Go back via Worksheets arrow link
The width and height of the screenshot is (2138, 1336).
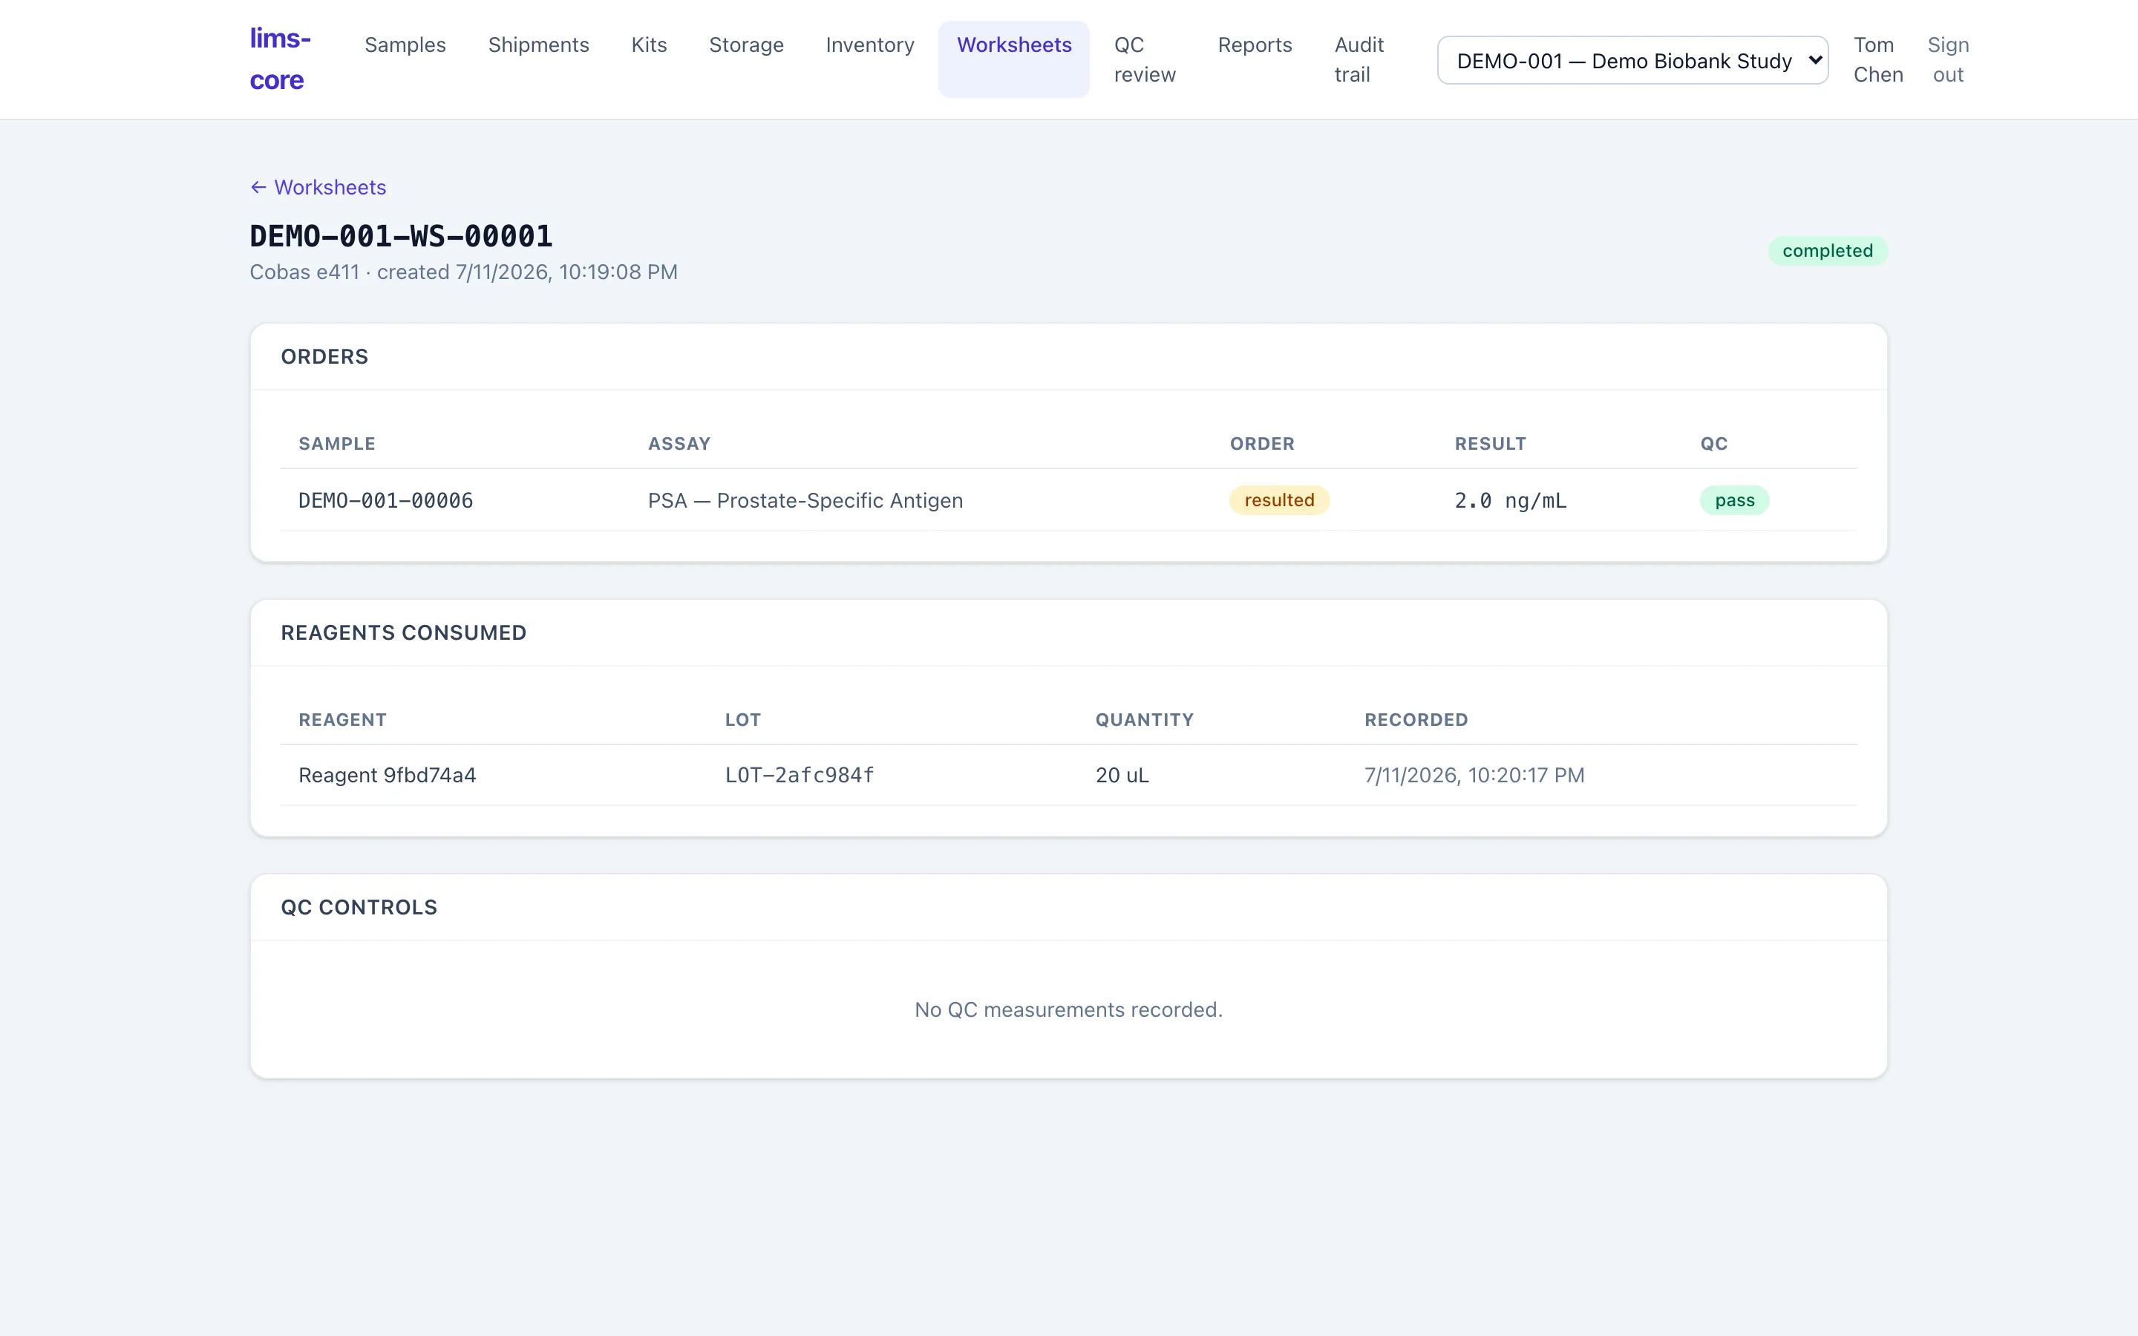[318, 187]
